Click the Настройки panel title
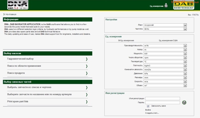This screenshot has width=200, height=118. (x=111, y=19)
